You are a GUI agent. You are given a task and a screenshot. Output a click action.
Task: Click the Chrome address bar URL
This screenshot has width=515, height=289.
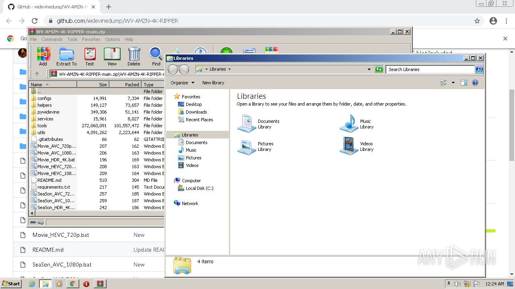coord(117,21)
